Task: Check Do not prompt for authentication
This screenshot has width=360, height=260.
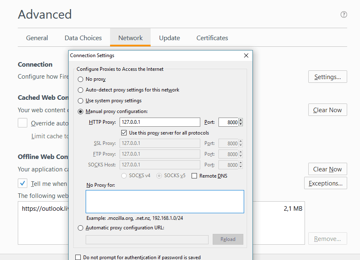Action: pyautogui.click(x=78, y=258)
